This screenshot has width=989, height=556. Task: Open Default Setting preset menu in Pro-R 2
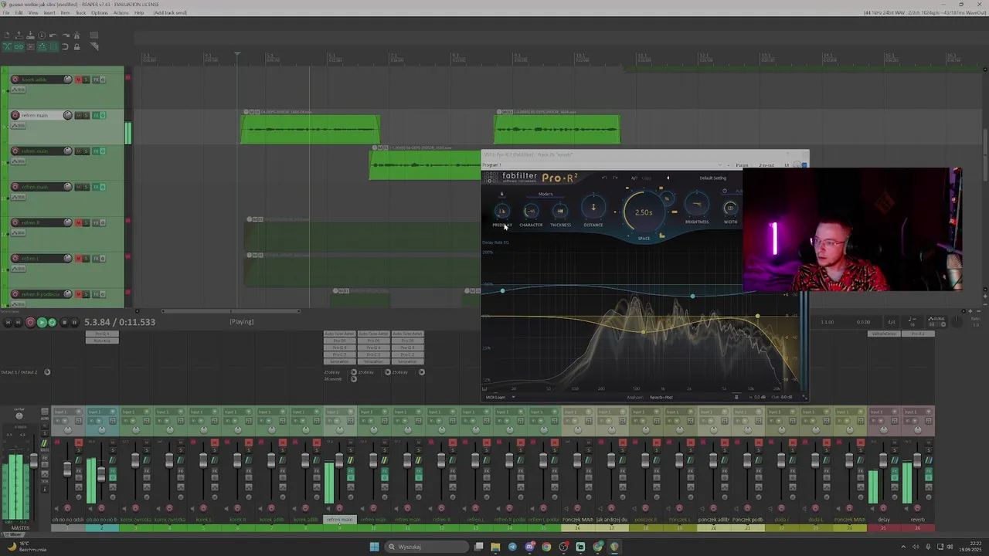coord(713,178)
